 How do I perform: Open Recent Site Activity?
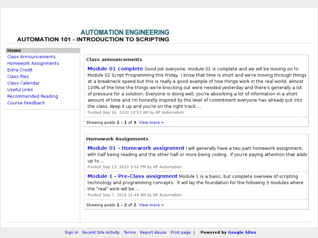[x=101, y=232]
